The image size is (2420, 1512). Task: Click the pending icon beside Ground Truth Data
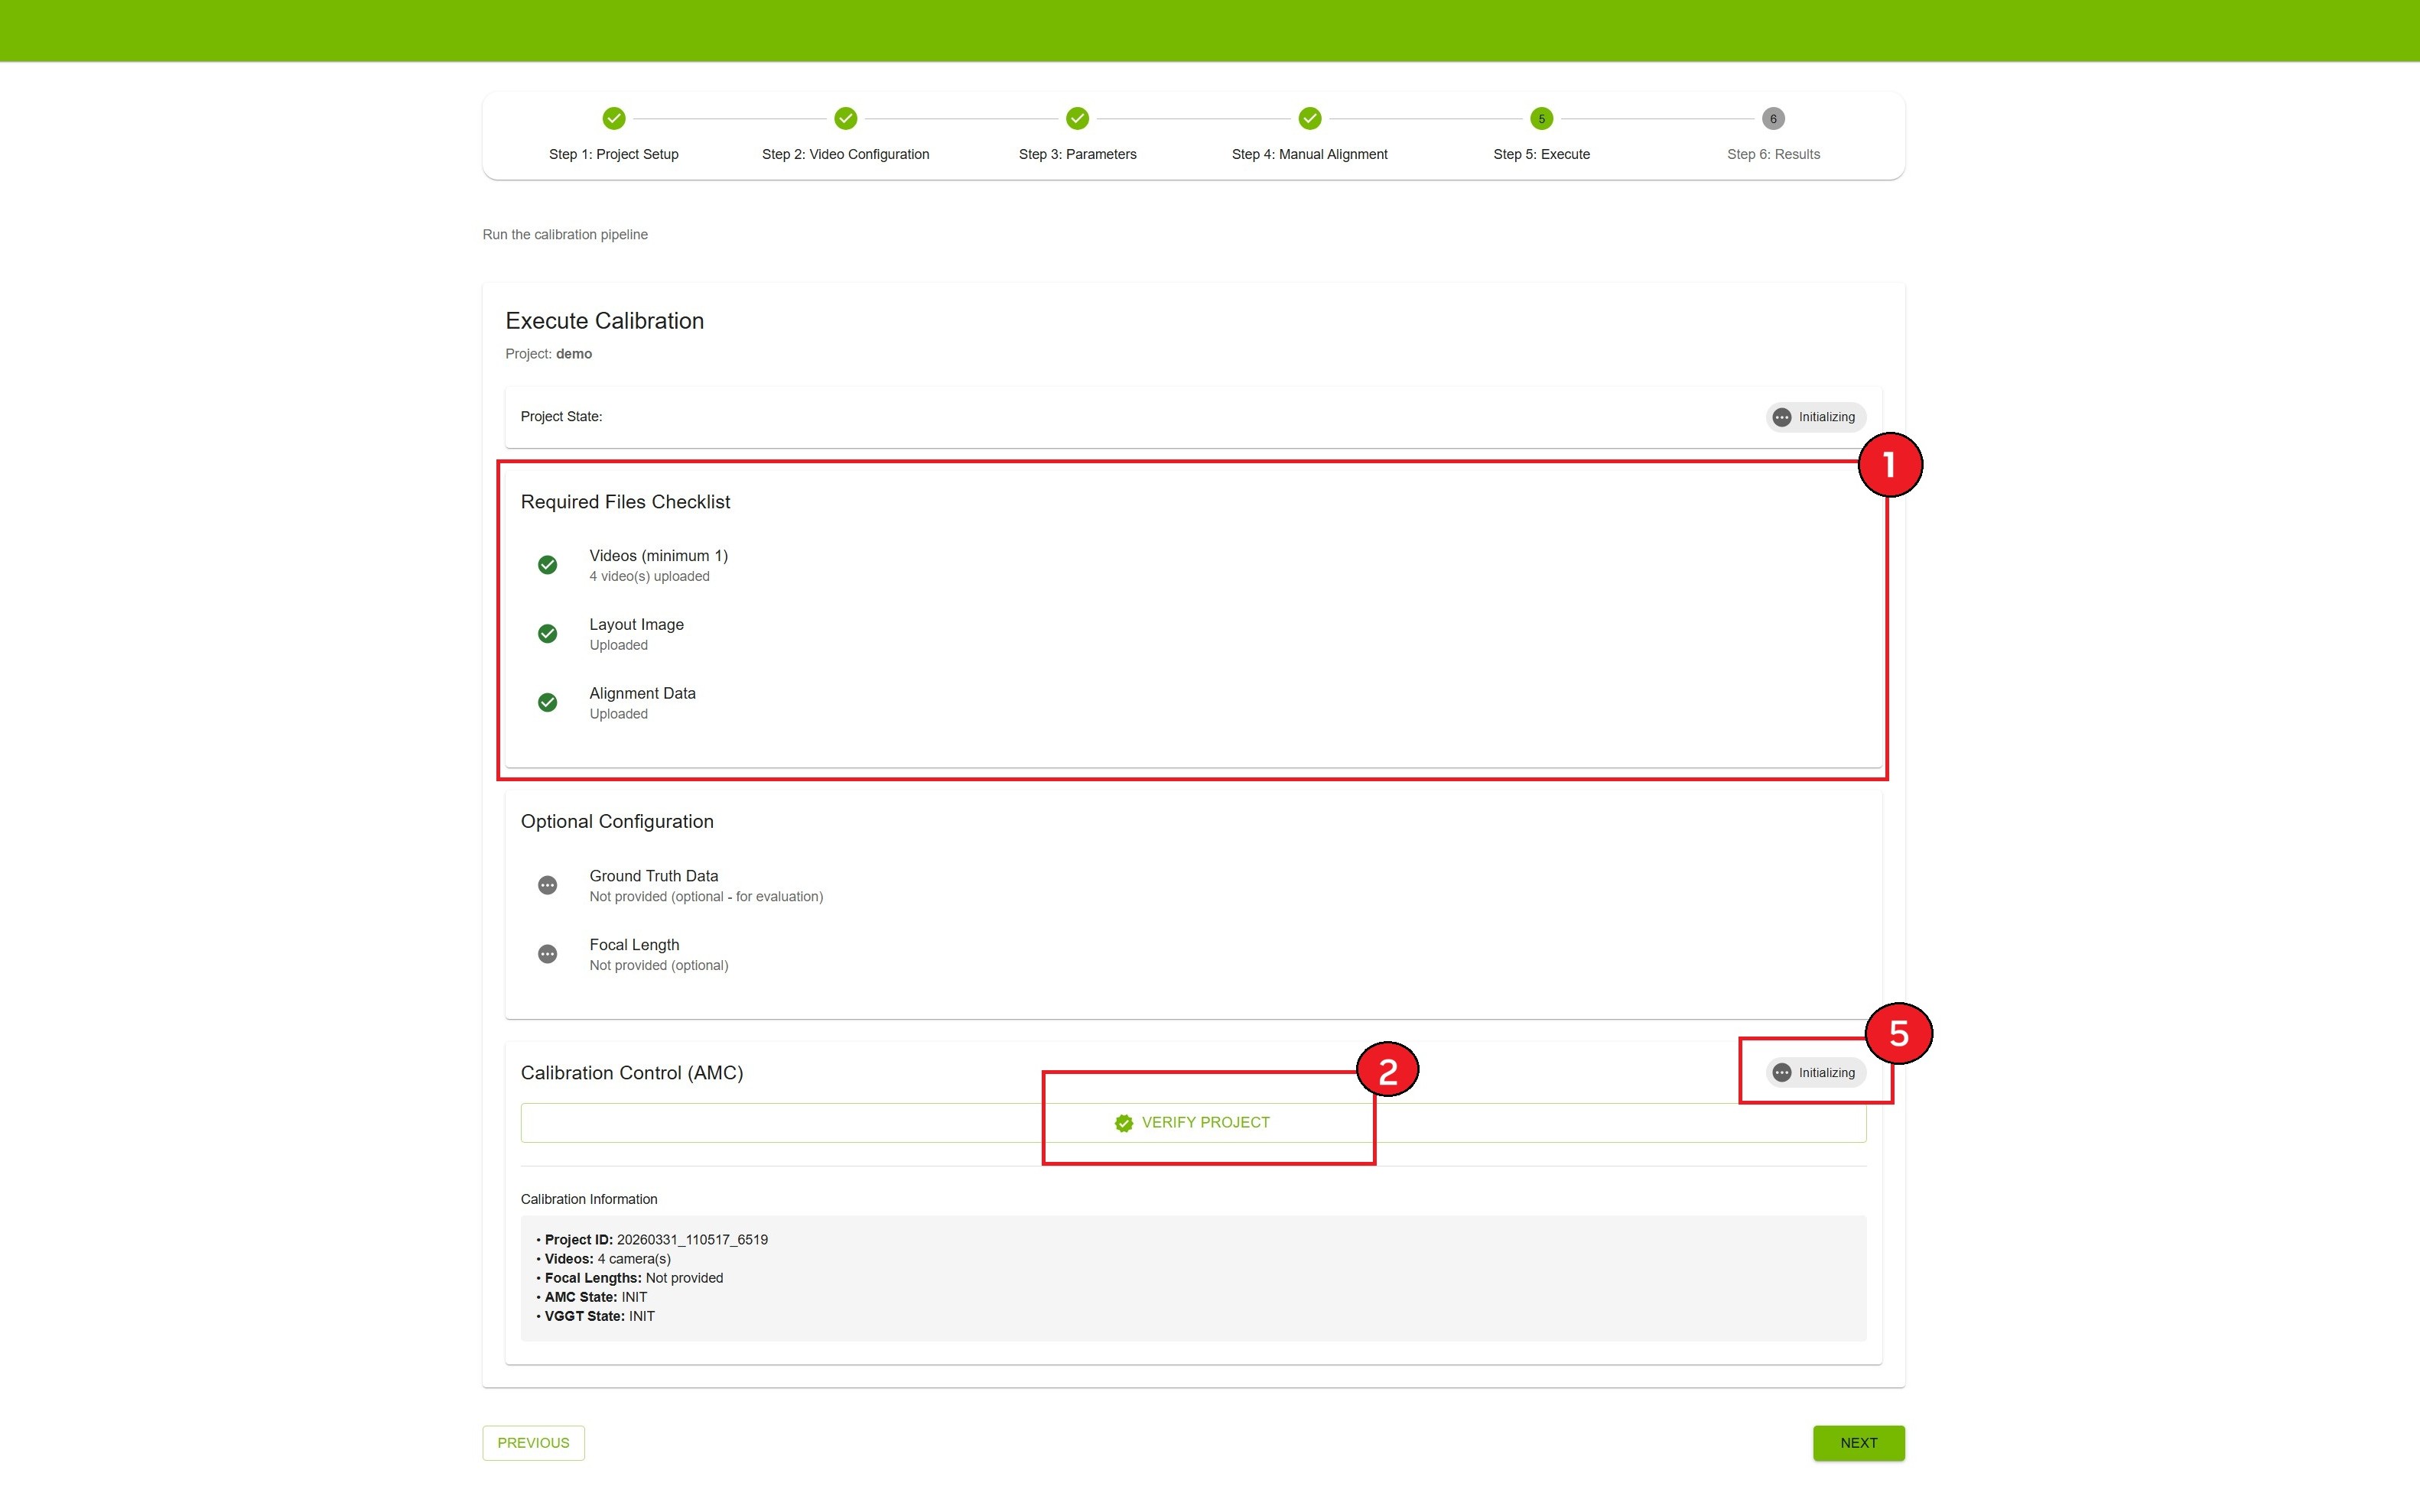click(x=547, y=885)
